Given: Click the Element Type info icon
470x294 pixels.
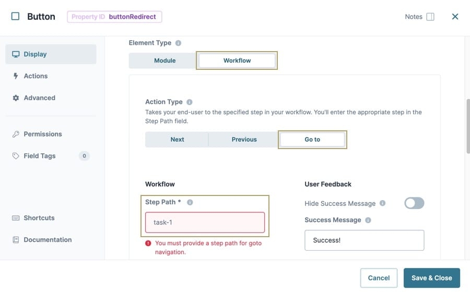Looking at the screenshot, I should (178, 43).
